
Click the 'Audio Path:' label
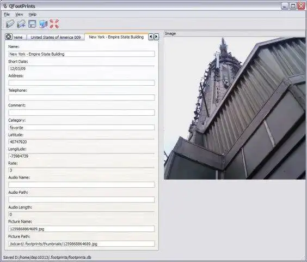click(18, 192)
